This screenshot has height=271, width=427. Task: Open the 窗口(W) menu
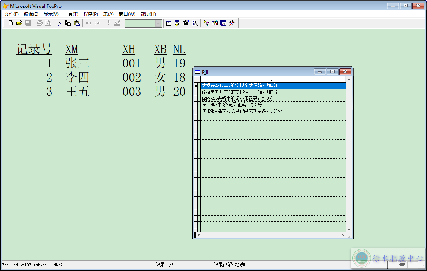point(127,14)
